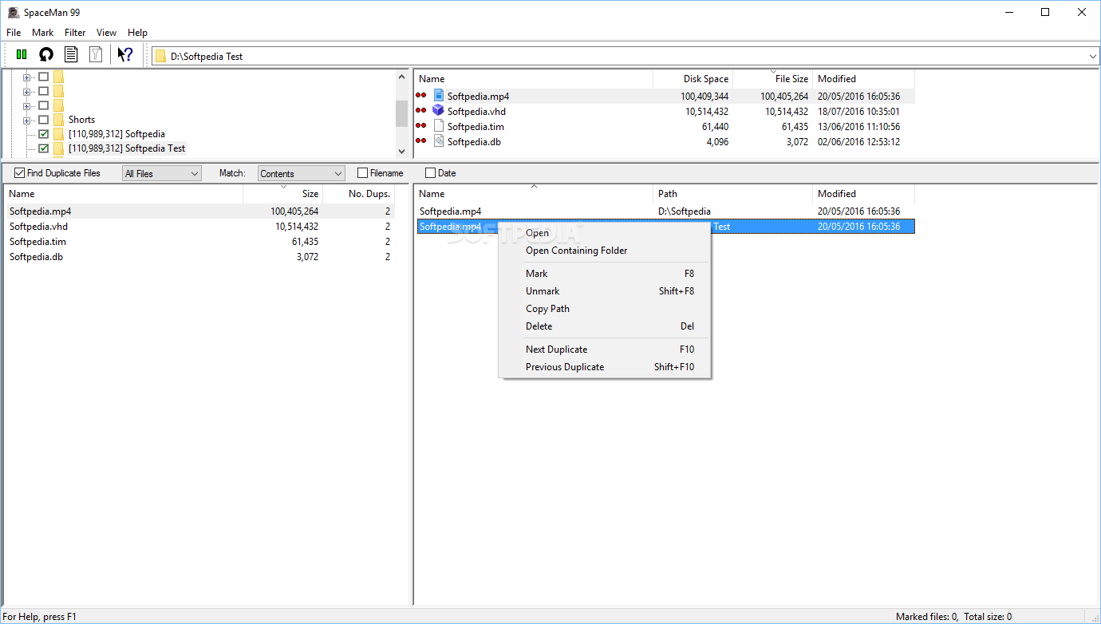1101x624 pixels.
Task: Click folder tree scrollbar down arrow
Action: (x=401, y=151)
